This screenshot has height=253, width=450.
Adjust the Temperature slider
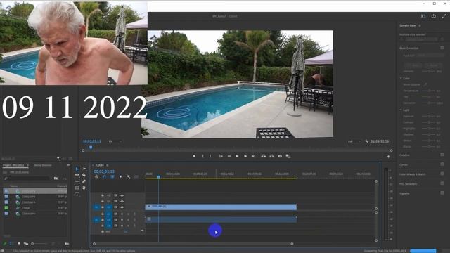point(428,91)
